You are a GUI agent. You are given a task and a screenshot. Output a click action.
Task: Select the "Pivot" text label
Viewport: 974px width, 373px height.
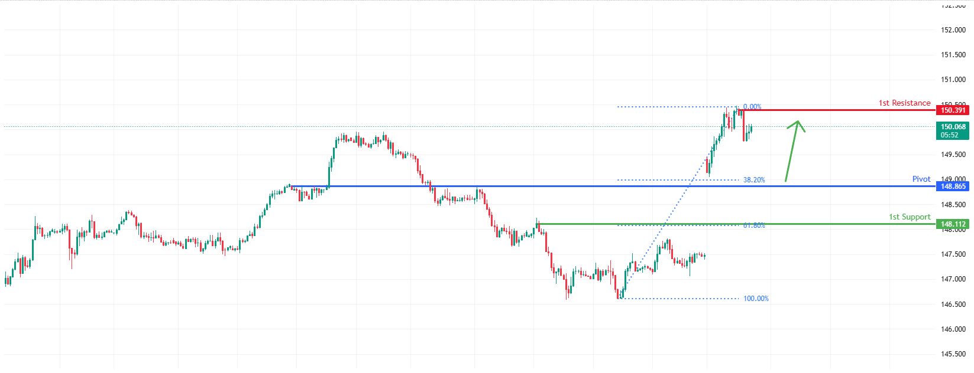921,179
